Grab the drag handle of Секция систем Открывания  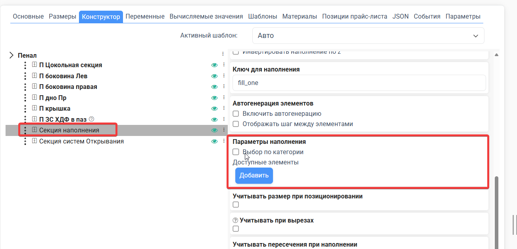coord(25,141)
